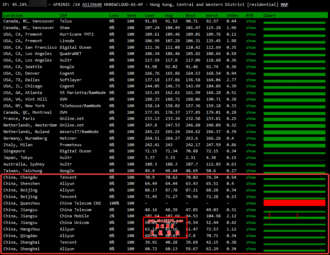The image size is (330, 255).
Task: Click the Location column header
Action: pos(13,16)
